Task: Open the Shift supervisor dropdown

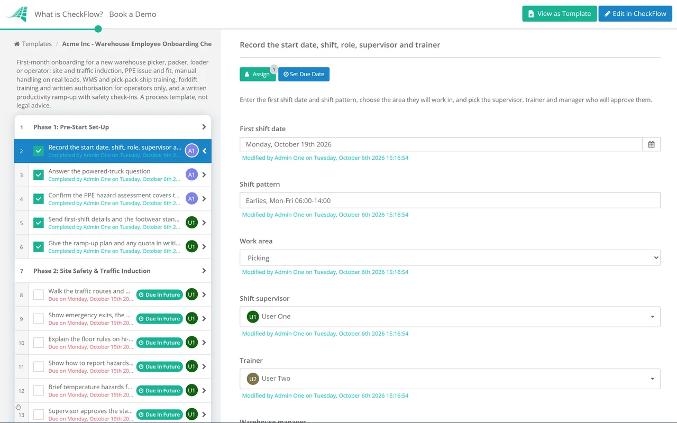Action: [450, 317]
